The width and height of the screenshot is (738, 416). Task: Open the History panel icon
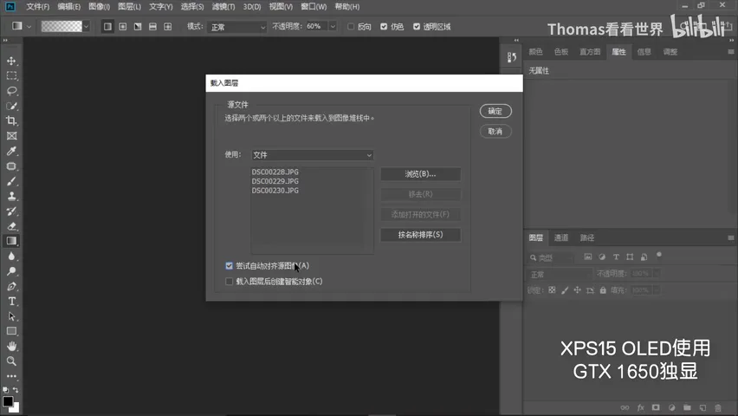click(512, 57)
